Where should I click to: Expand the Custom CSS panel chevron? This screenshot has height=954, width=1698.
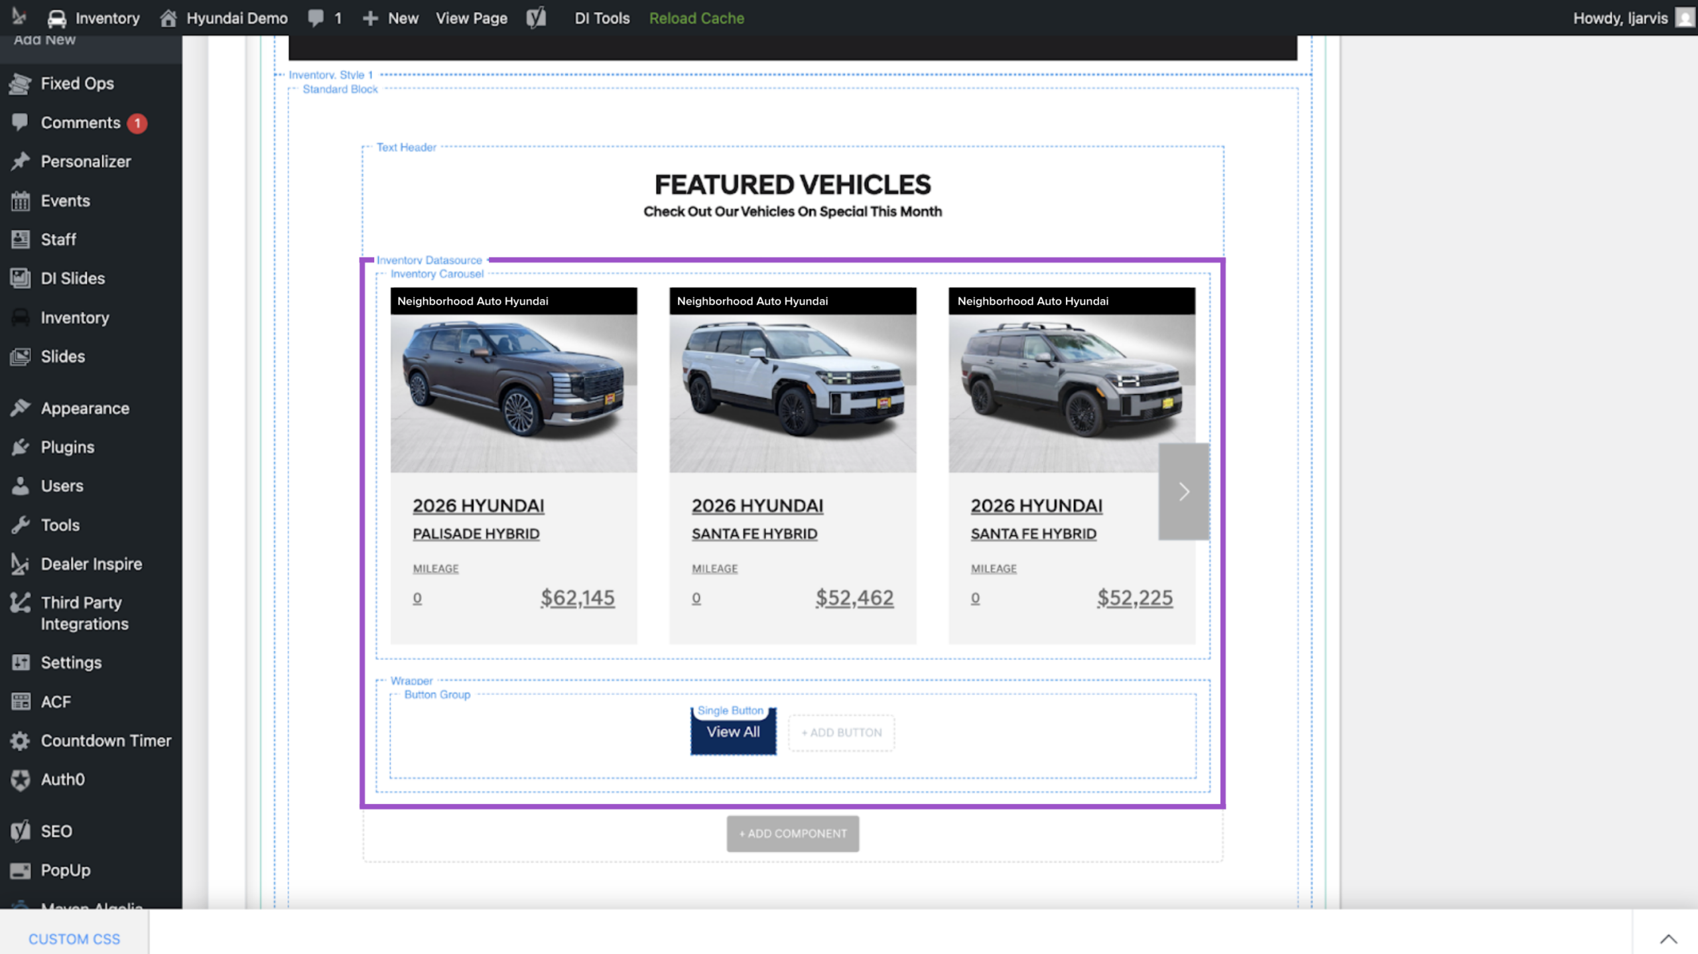pos(1668,939)
